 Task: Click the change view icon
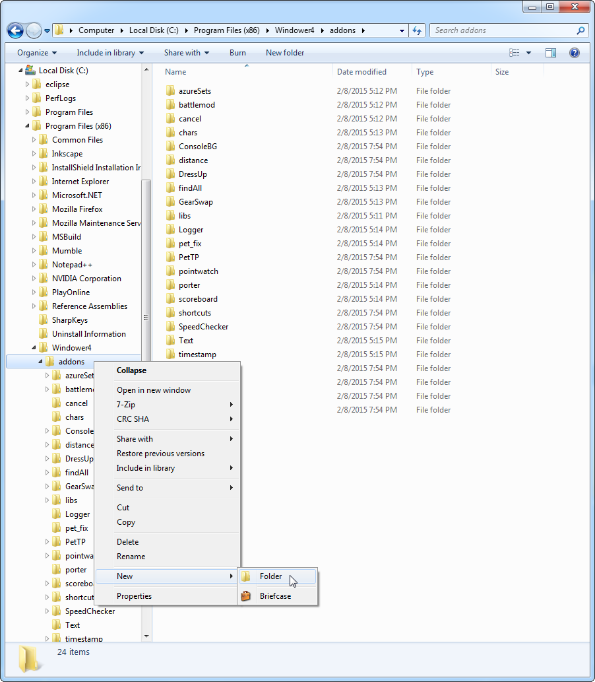pos(515,53)
